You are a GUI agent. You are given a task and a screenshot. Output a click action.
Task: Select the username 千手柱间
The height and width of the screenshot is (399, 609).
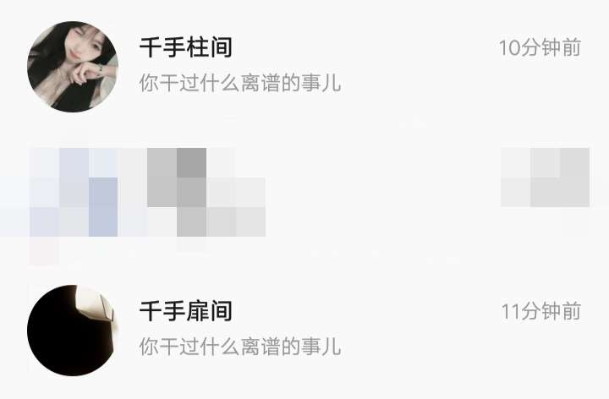[185, 47]
